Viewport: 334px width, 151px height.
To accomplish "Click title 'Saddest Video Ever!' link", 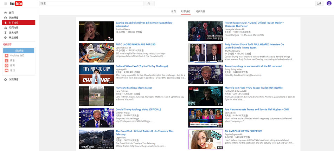I will [142, 66].
